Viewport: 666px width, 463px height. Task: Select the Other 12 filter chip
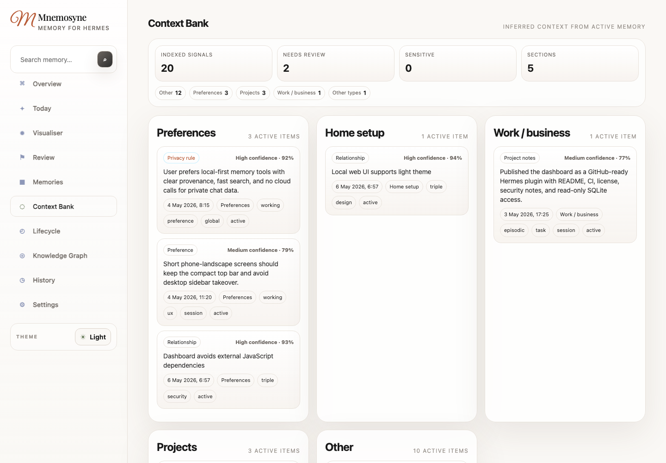170,93
